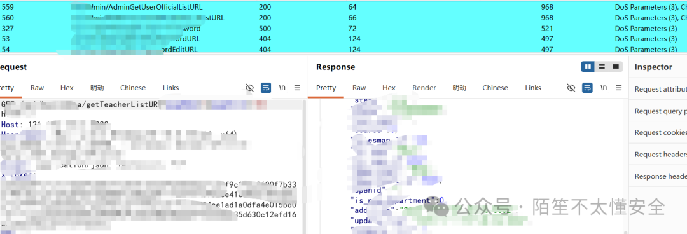
Task: Select table row numbered 560
Action: click(343, 18)
